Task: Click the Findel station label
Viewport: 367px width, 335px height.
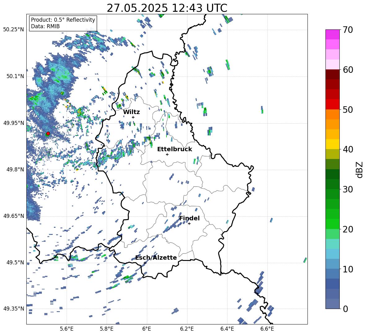Action: pos(189,218)
